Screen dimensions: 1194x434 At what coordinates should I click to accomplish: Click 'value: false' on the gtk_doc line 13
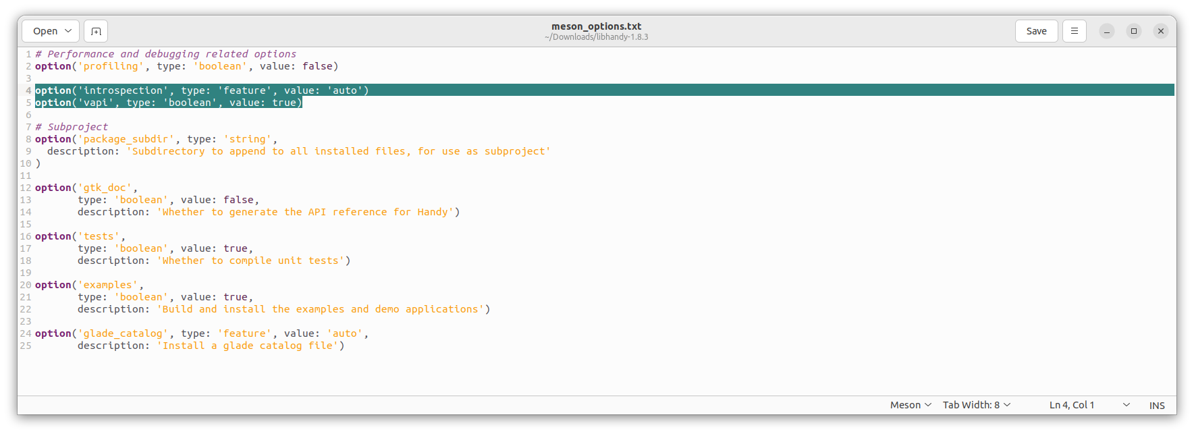click(217, 200)
